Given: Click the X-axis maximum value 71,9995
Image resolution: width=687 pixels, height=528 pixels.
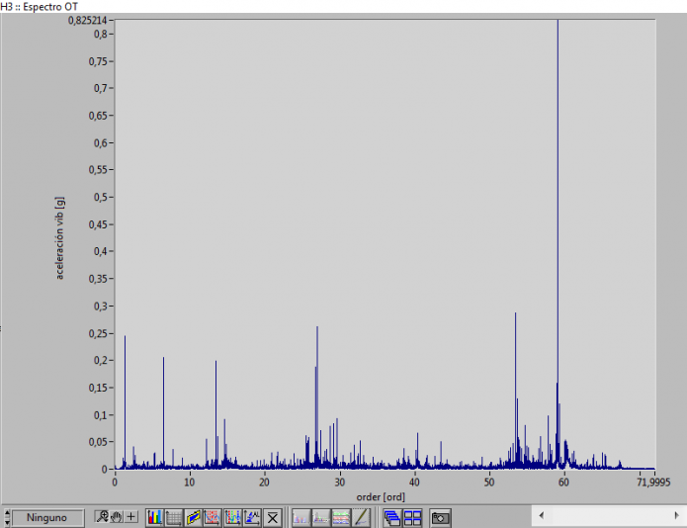Looking at the screenshot, I should pyautogui.click(x=653, y=482).
